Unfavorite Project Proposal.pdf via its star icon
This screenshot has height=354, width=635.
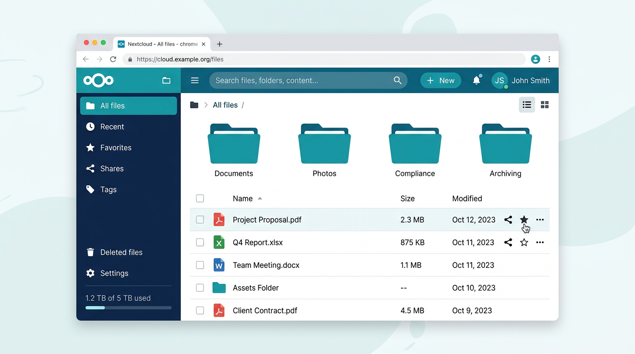point(524,220)
